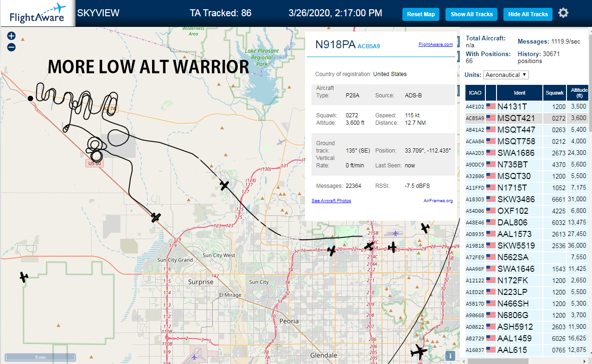
Task: Click US flag in N4131T row
Action: 490,107
